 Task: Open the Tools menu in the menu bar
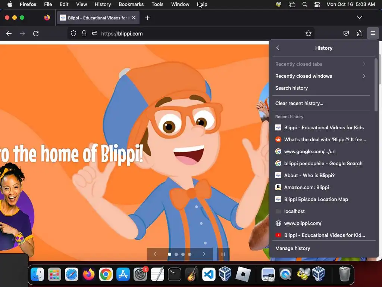point(157,4)
